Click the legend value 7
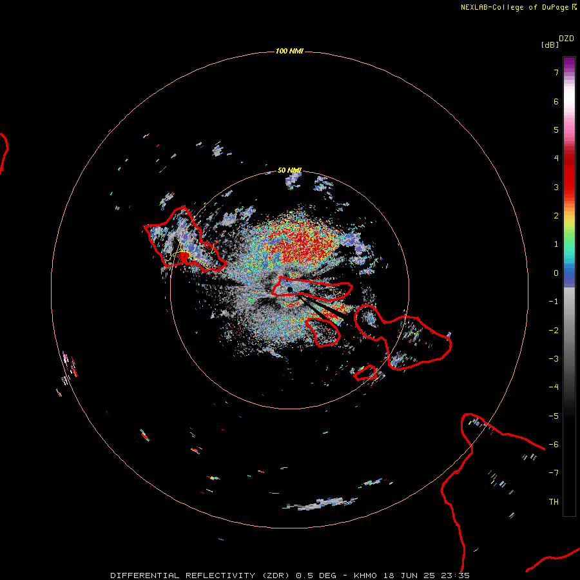Screen dimensions: 580x580 [556, 73]
